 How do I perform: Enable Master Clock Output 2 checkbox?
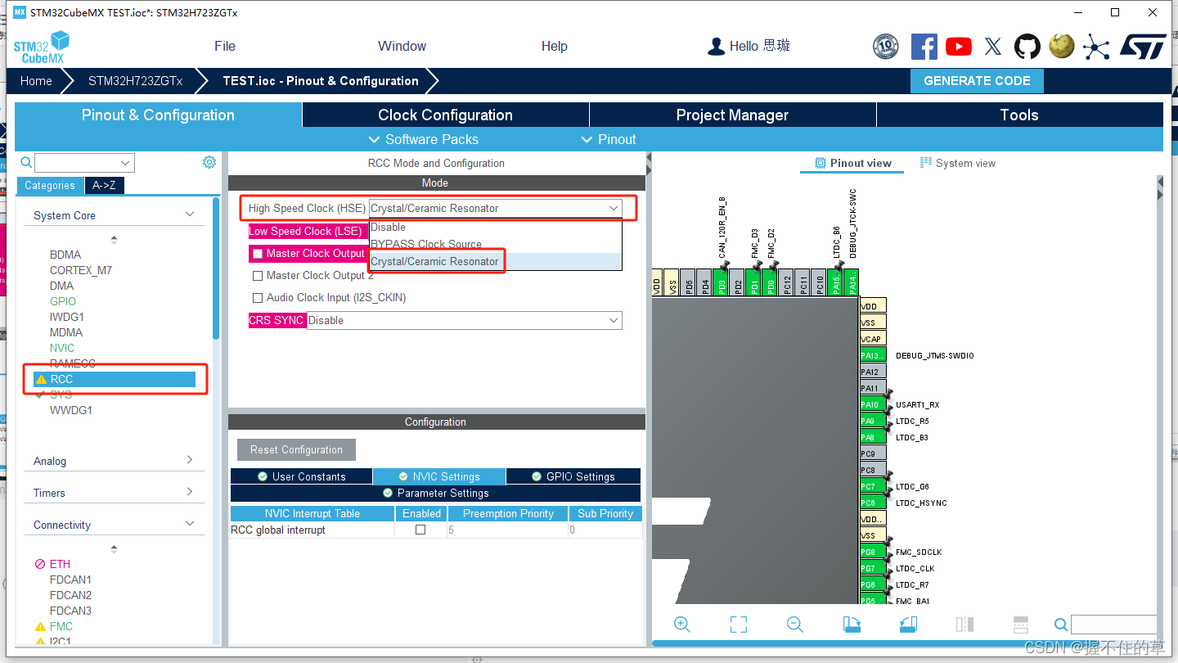258,276
